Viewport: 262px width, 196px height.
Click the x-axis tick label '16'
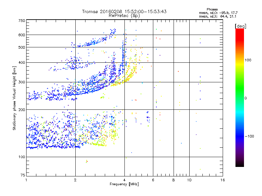tap(223, 180)
